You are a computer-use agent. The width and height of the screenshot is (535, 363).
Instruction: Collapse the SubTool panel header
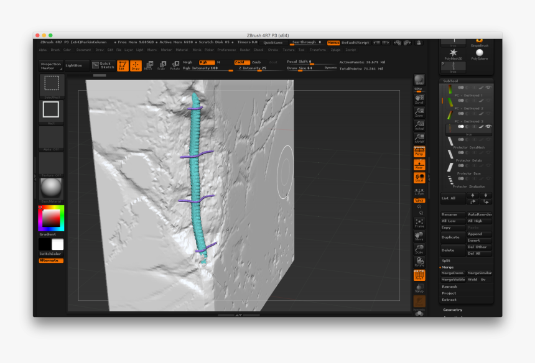451,81
